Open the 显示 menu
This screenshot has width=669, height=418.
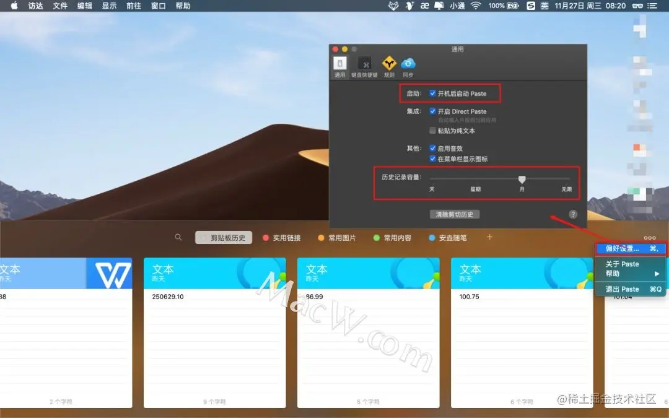click(109, 6)
